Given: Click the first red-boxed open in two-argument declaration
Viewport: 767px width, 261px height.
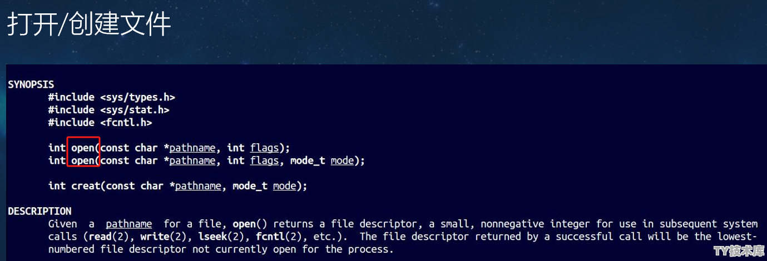Looking at the screenshot, I should pos(83,148).
